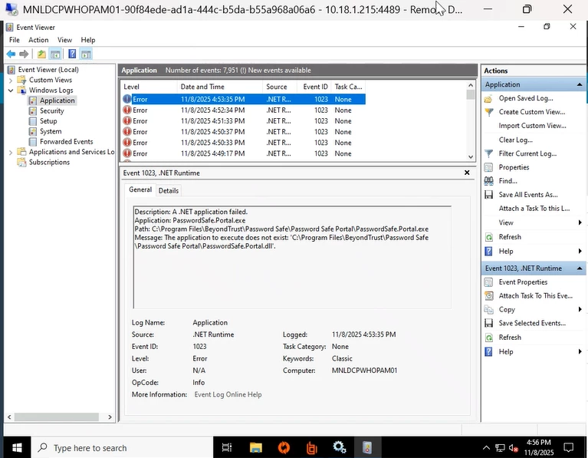Select the Setup log in tree
The width and height of the screenshot is (588, 458).
48,121
